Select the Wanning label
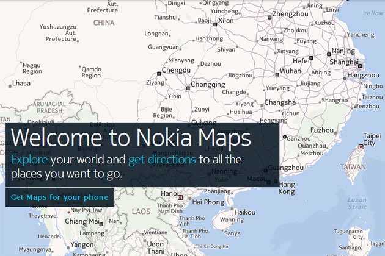The height and width of the screenshot is (256, 385). pyautogui.click(x=232, y=220)
